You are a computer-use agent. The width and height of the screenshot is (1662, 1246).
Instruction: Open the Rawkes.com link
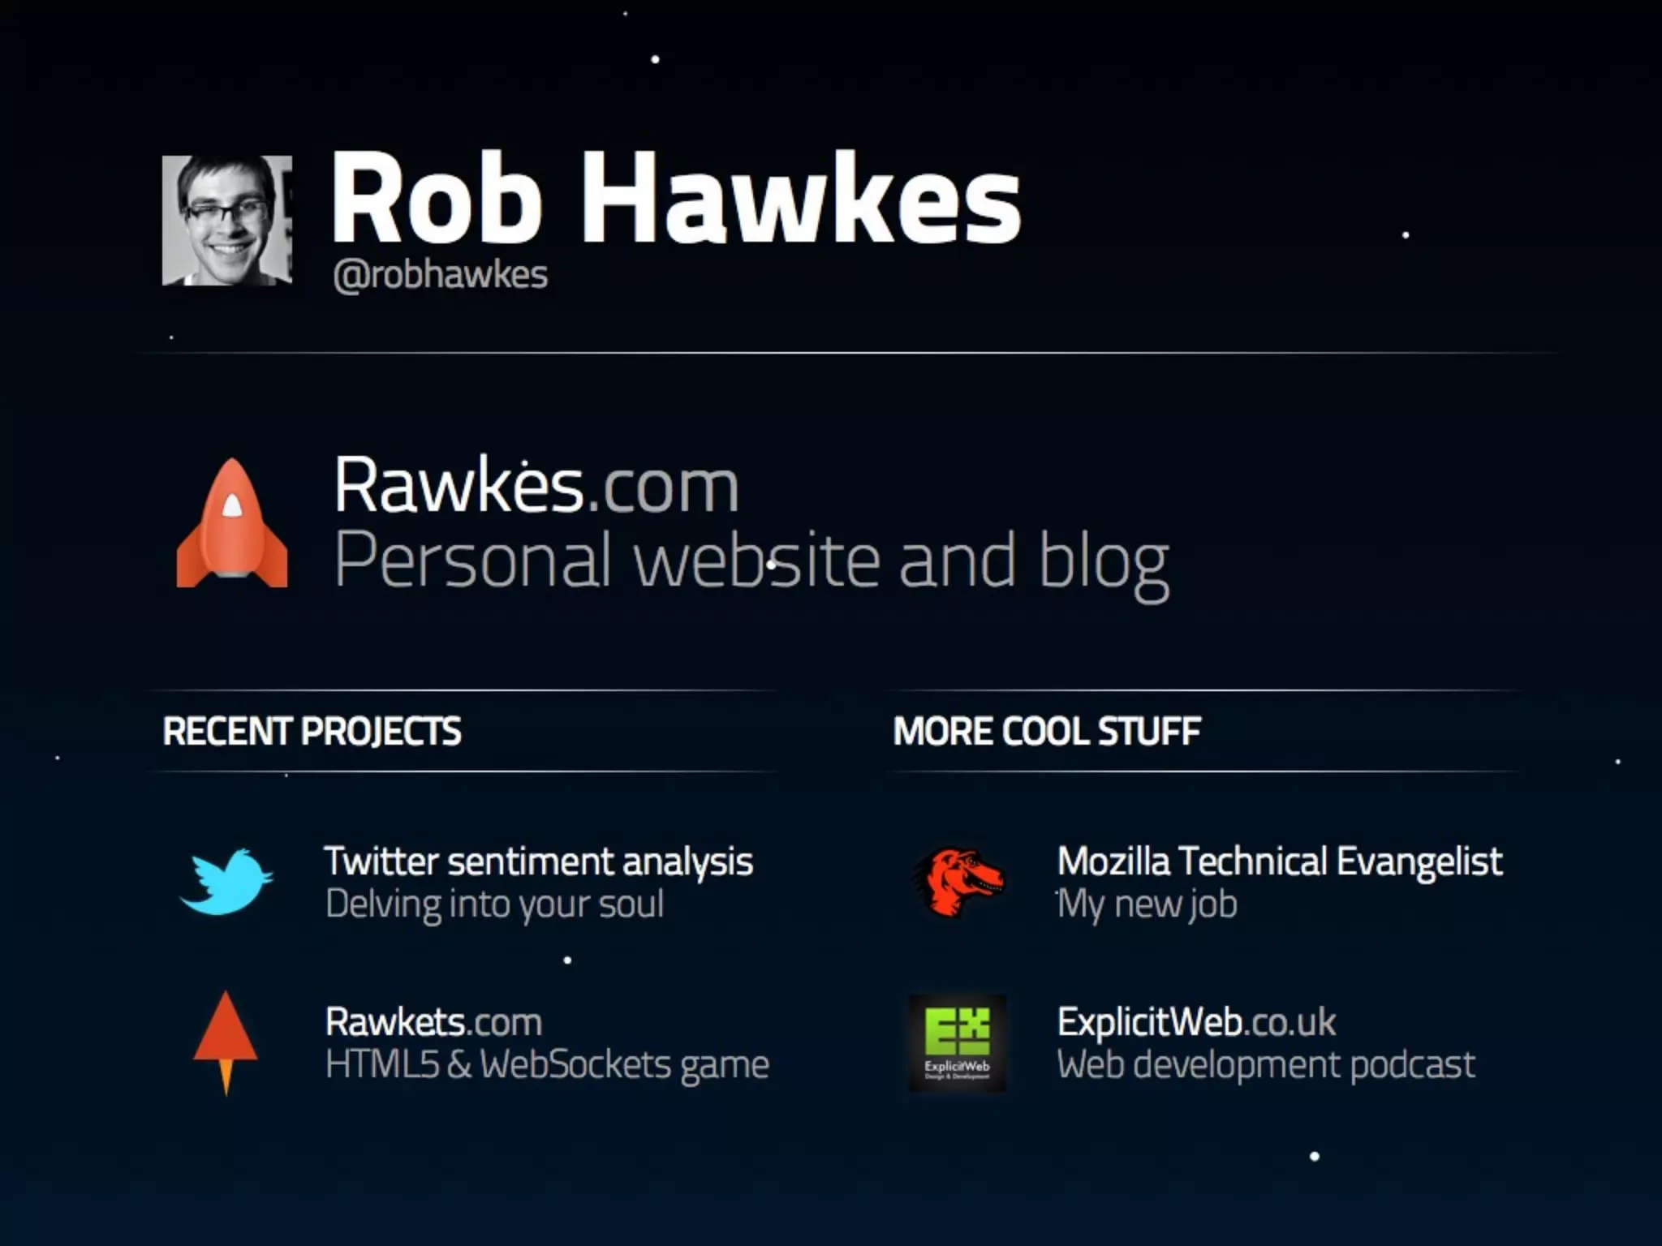536,484
